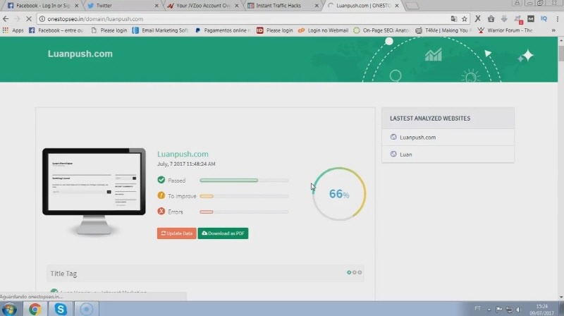Open Chrome from the taskbar
This screenshot has height=316, width=564.
tap(35, 309)
